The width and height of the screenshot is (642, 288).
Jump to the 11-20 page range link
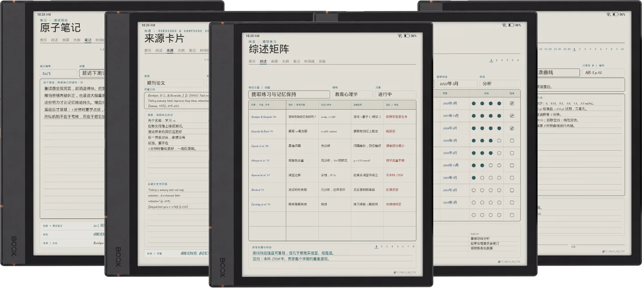click(548, 49)
